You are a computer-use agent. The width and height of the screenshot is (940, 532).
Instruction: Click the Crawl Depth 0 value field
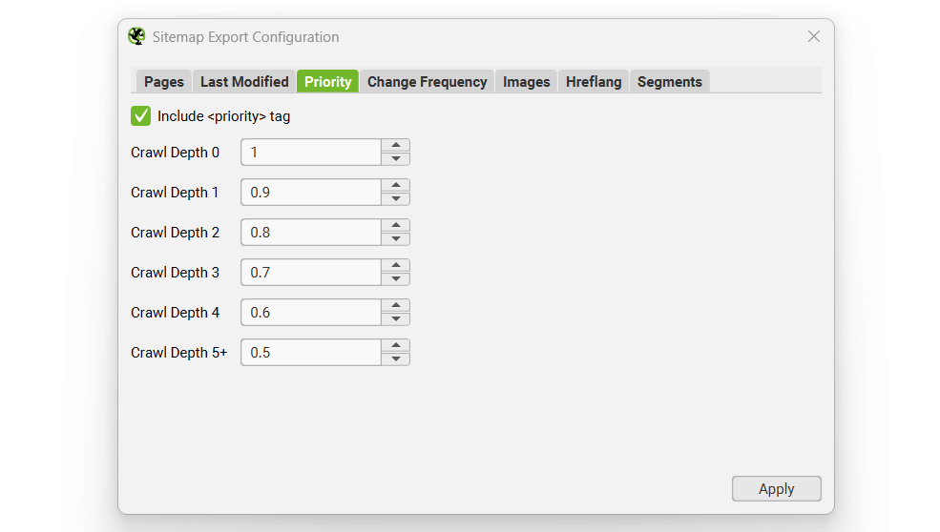(x=310, y=153)
